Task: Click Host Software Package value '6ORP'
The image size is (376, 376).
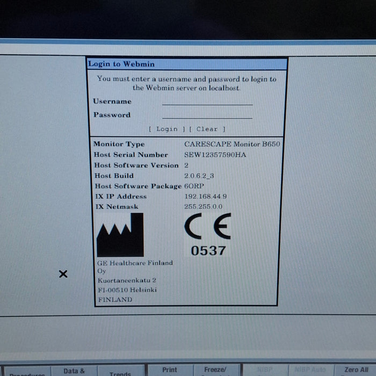Action: (x=194, y=186)
